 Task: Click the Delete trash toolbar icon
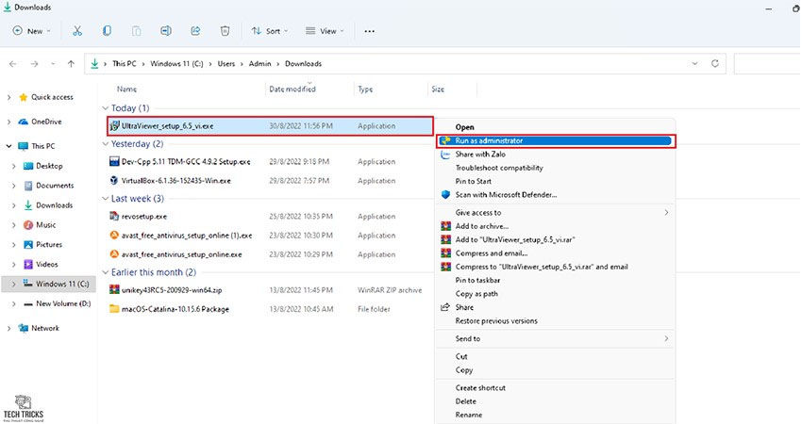tap(225, 31)
